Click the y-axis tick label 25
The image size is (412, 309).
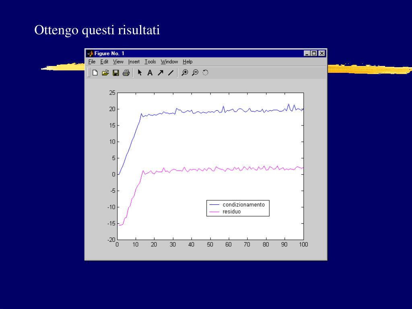pos(112,93)
